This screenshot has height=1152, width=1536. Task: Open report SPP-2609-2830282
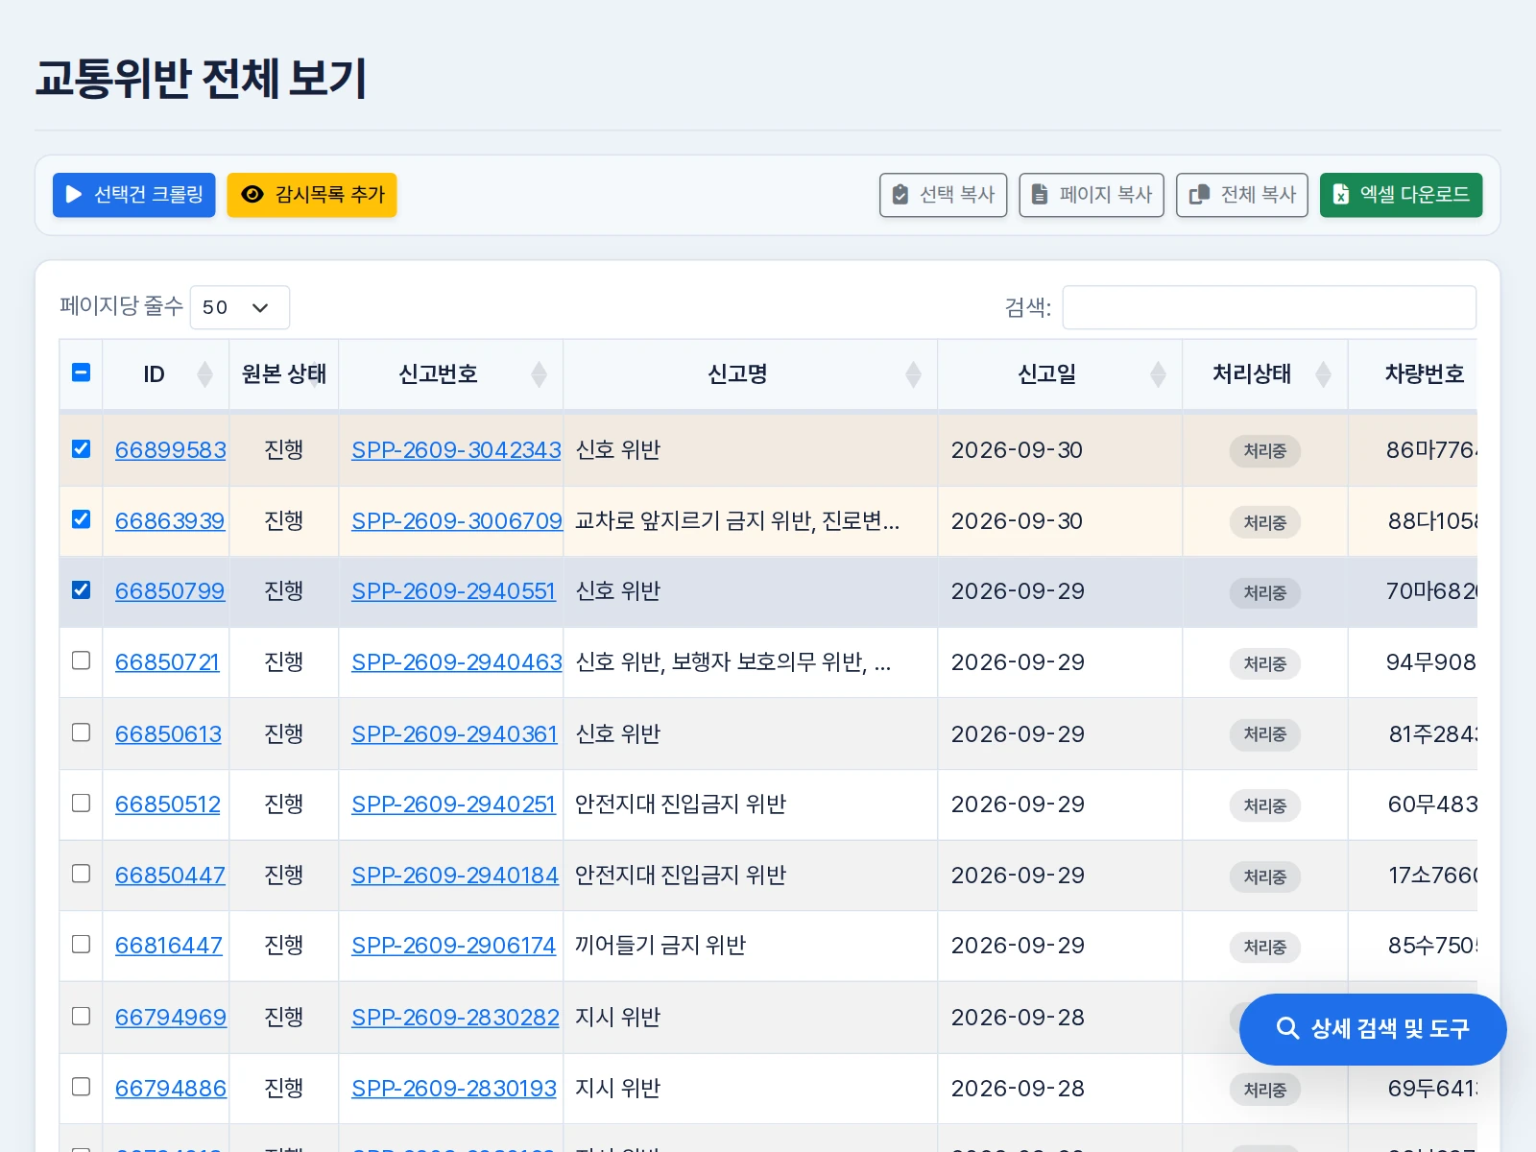point(455,1018)
